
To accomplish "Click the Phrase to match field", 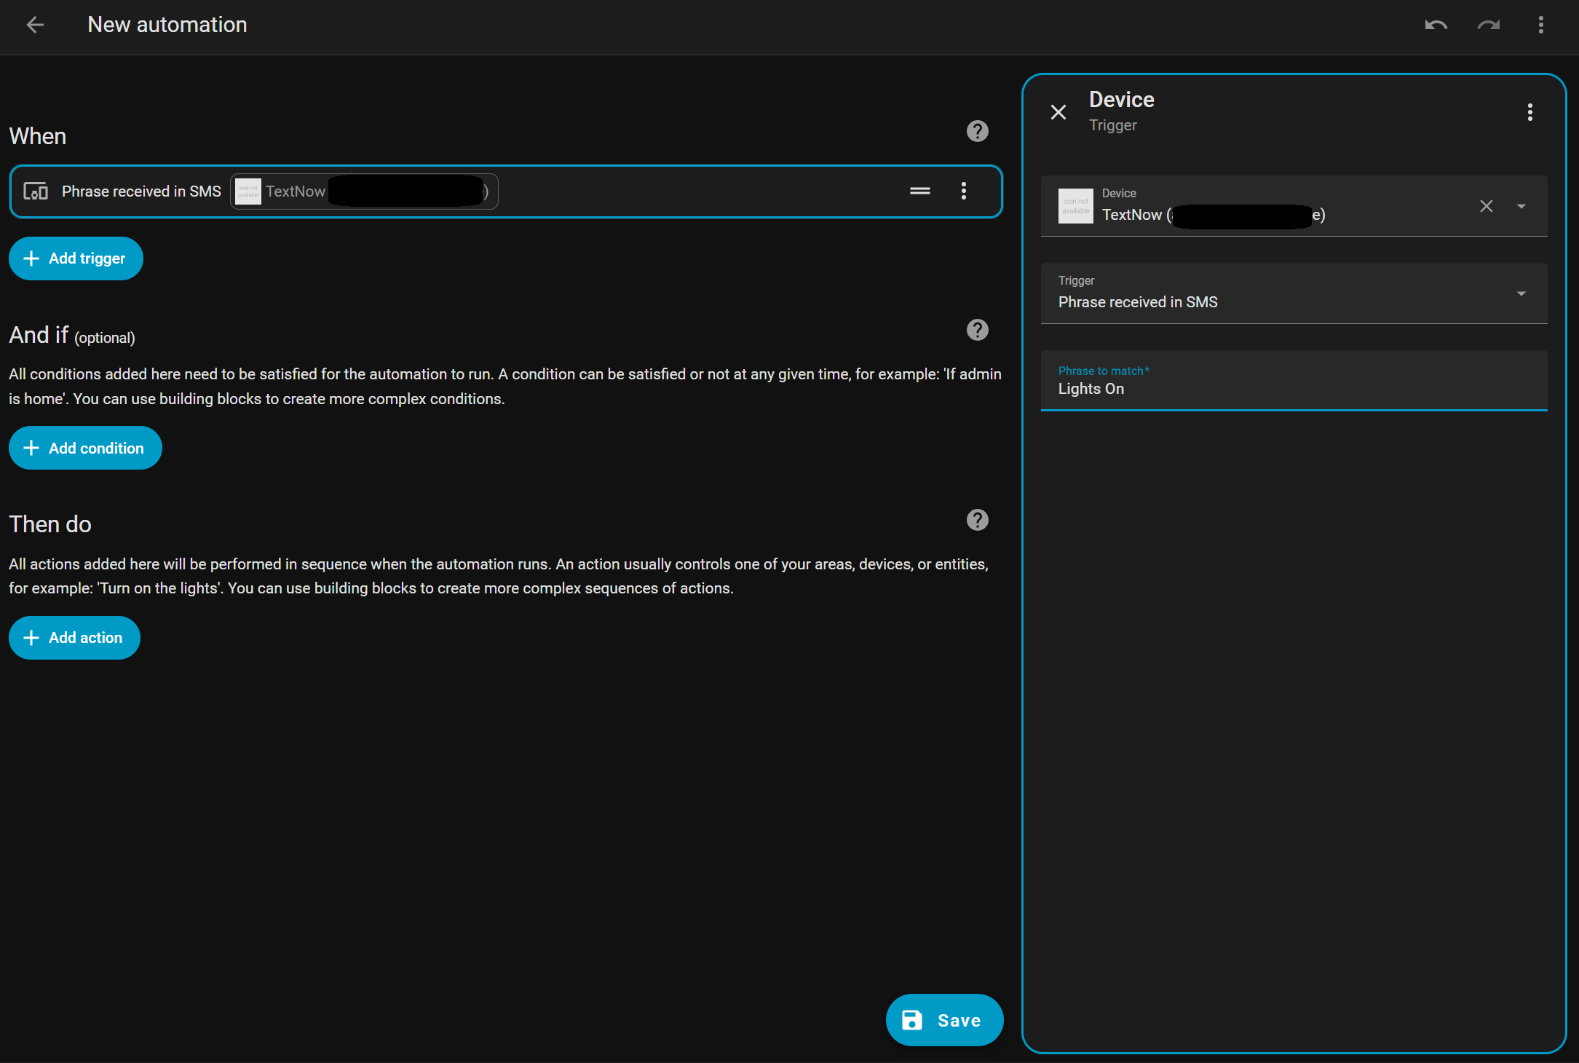I will coord(1294,381).
